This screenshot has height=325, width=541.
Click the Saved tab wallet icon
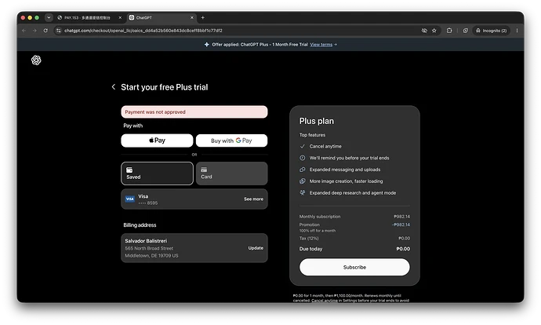(129, 170)
